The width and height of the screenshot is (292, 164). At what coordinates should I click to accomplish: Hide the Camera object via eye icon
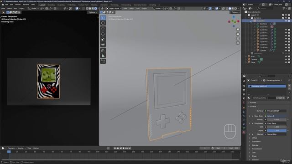coord(286,60)
